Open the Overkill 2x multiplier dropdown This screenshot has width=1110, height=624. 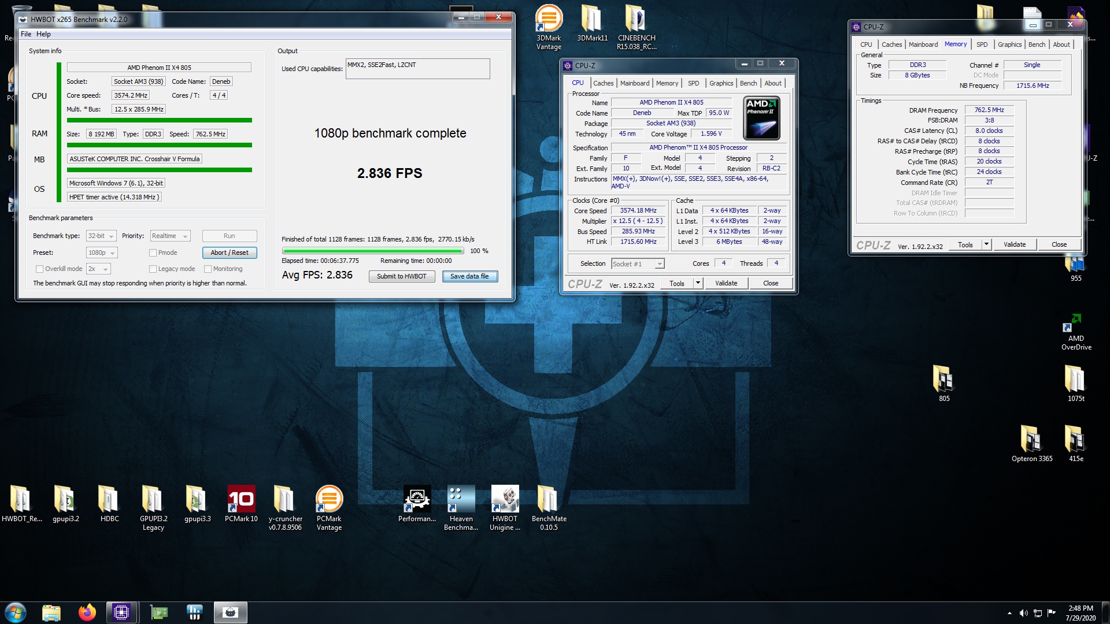tap(98, 269)
